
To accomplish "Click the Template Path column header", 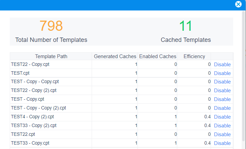I will click(x=51, y=56).
